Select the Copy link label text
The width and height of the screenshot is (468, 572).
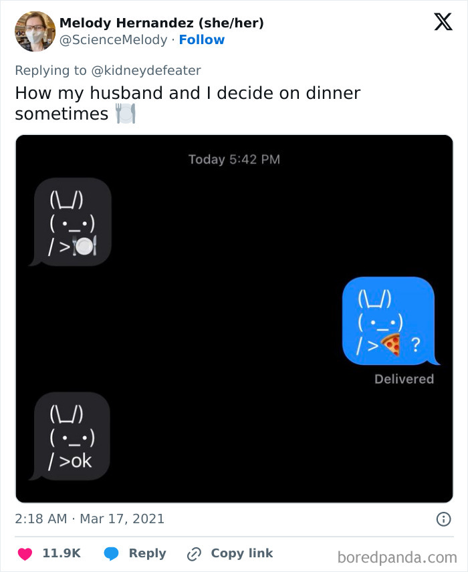pos(240,553)
